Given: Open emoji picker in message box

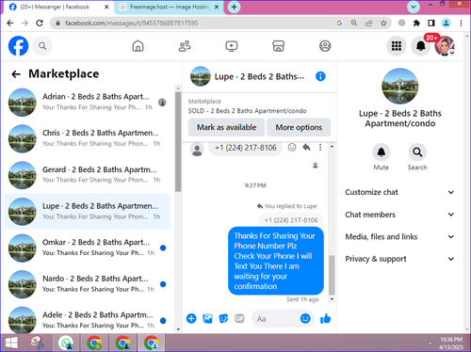Looking at the screenshot, I should [x=305, y=318].
